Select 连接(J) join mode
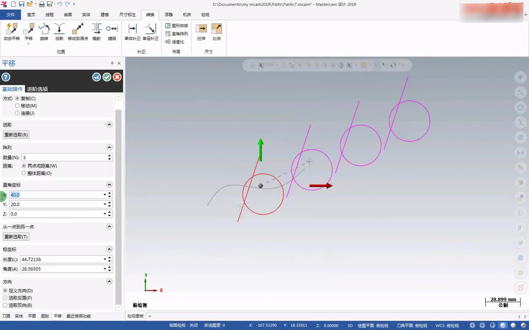This screenshot has width=529, height=330. [25, 113]
